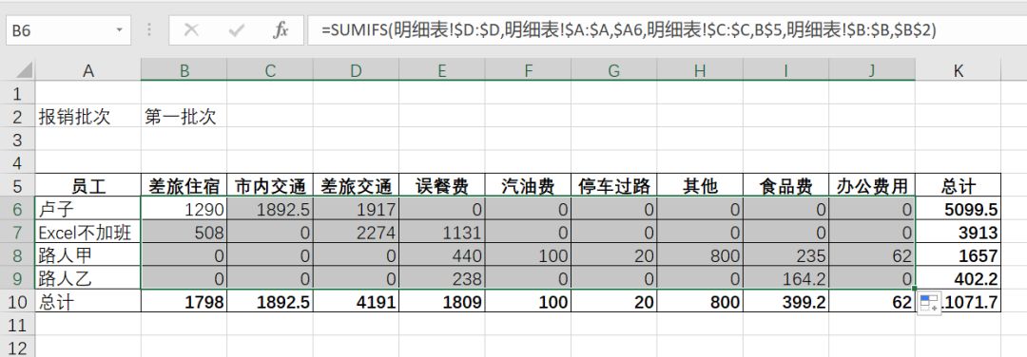This screenshot has height=357, width=1027.
Task: Select column A header
Action: pos(87,71)
